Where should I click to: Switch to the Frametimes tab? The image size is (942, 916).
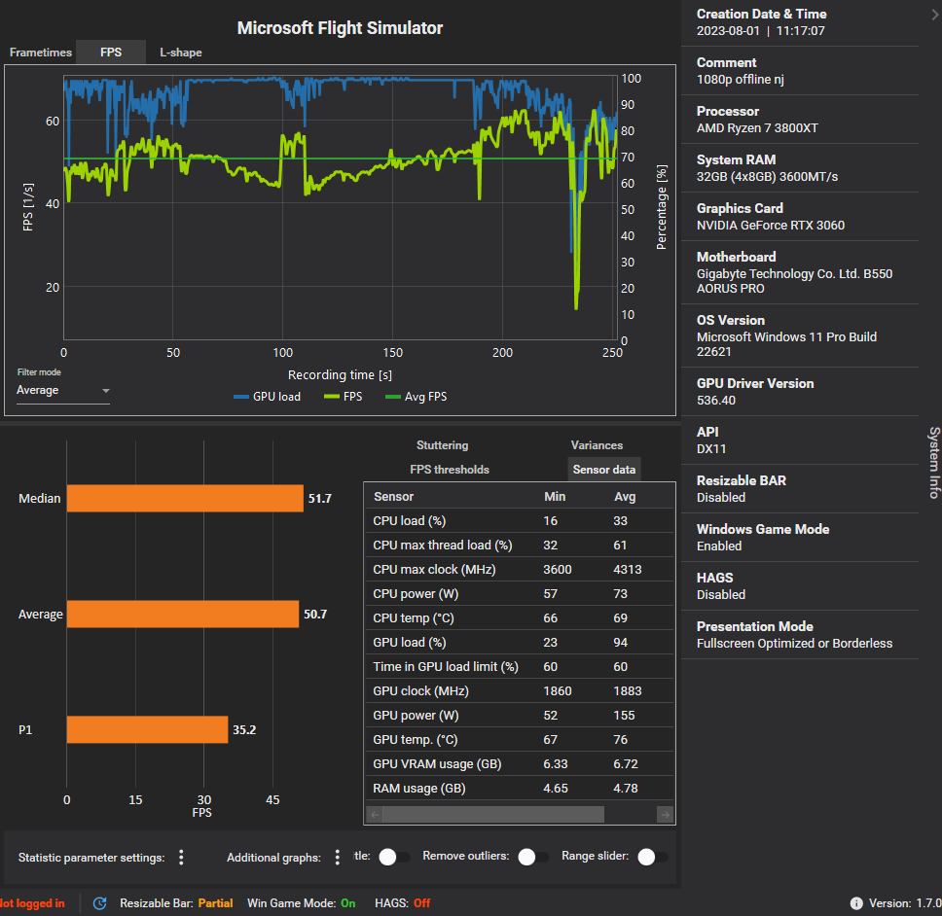40,53
